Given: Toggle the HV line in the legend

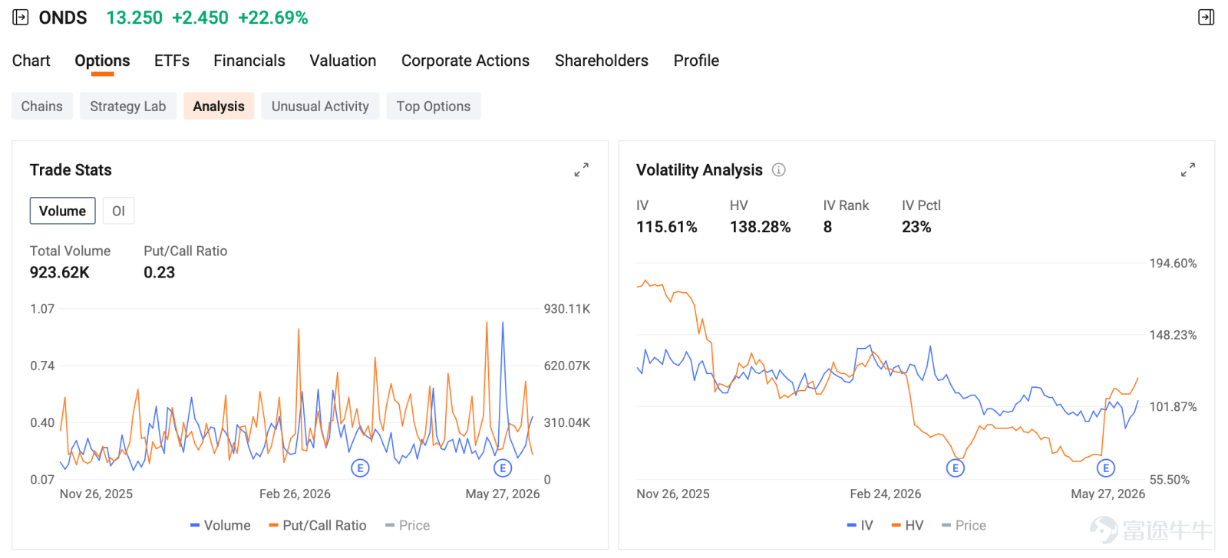Looking at the screenshot, I should [x=907, y=526].
